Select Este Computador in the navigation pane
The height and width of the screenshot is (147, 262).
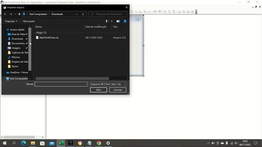(19, 78)
